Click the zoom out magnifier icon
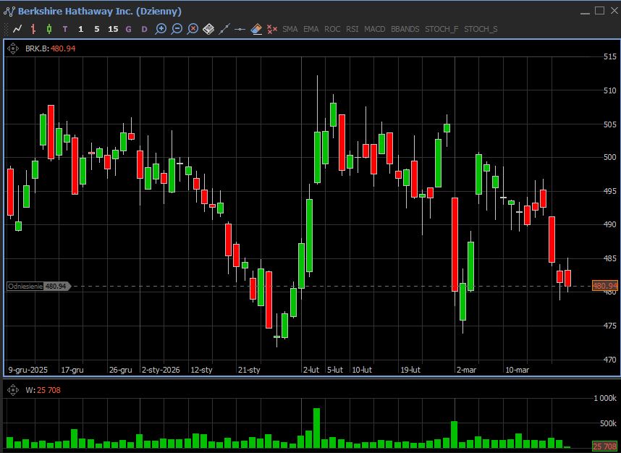621x453 pixels. [x=177, y=29]
